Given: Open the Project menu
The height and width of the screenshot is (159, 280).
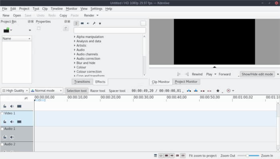Looking at the screenshot, I should [x=24, y=9].
